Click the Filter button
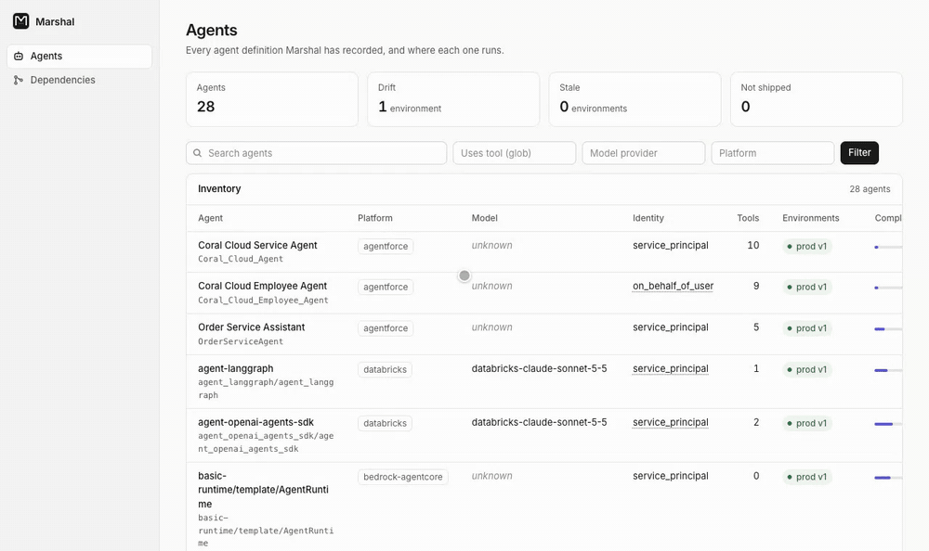Image resolution: width=929 pixels, height=551 pixels. 859,153
